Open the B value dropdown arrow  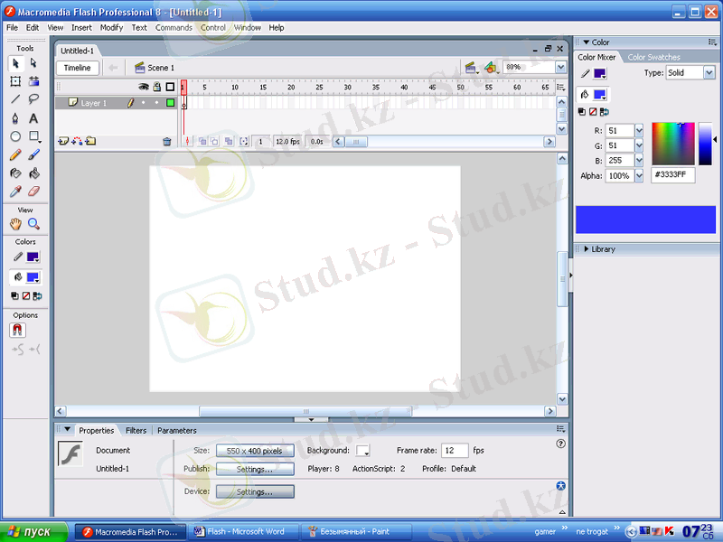tap(639, 161)
